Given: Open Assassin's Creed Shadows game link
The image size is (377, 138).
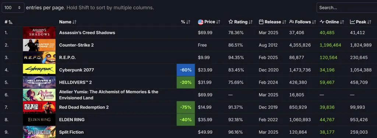Looking at the screenshot, I should click(x=87, y=33).
